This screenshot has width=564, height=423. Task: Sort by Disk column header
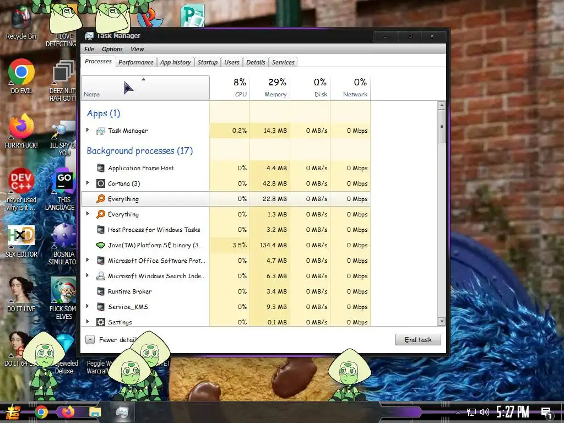tap(311, 88)
